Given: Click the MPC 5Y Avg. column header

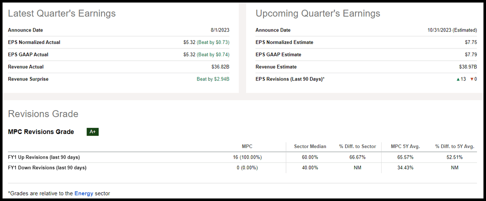Looking at the screenshot, I should [x=406, y=146].
